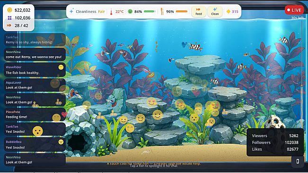The width and height of the screenshot is (308, 173).
Task: Click the Cleanliness Fair status
Action: click(90, 11)
